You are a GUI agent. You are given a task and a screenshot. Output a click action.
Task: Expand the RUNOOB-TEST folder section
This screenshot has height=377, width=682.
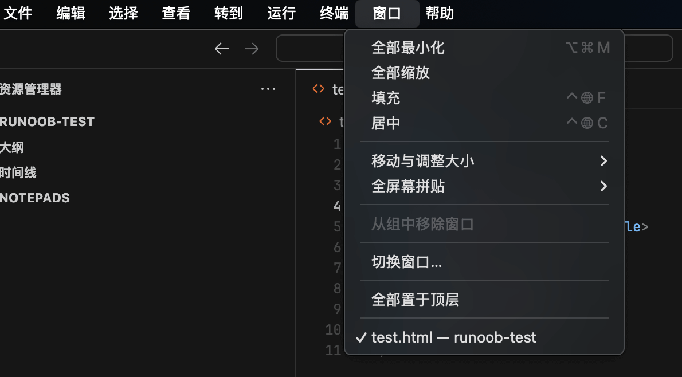click(x=47, y=121)
